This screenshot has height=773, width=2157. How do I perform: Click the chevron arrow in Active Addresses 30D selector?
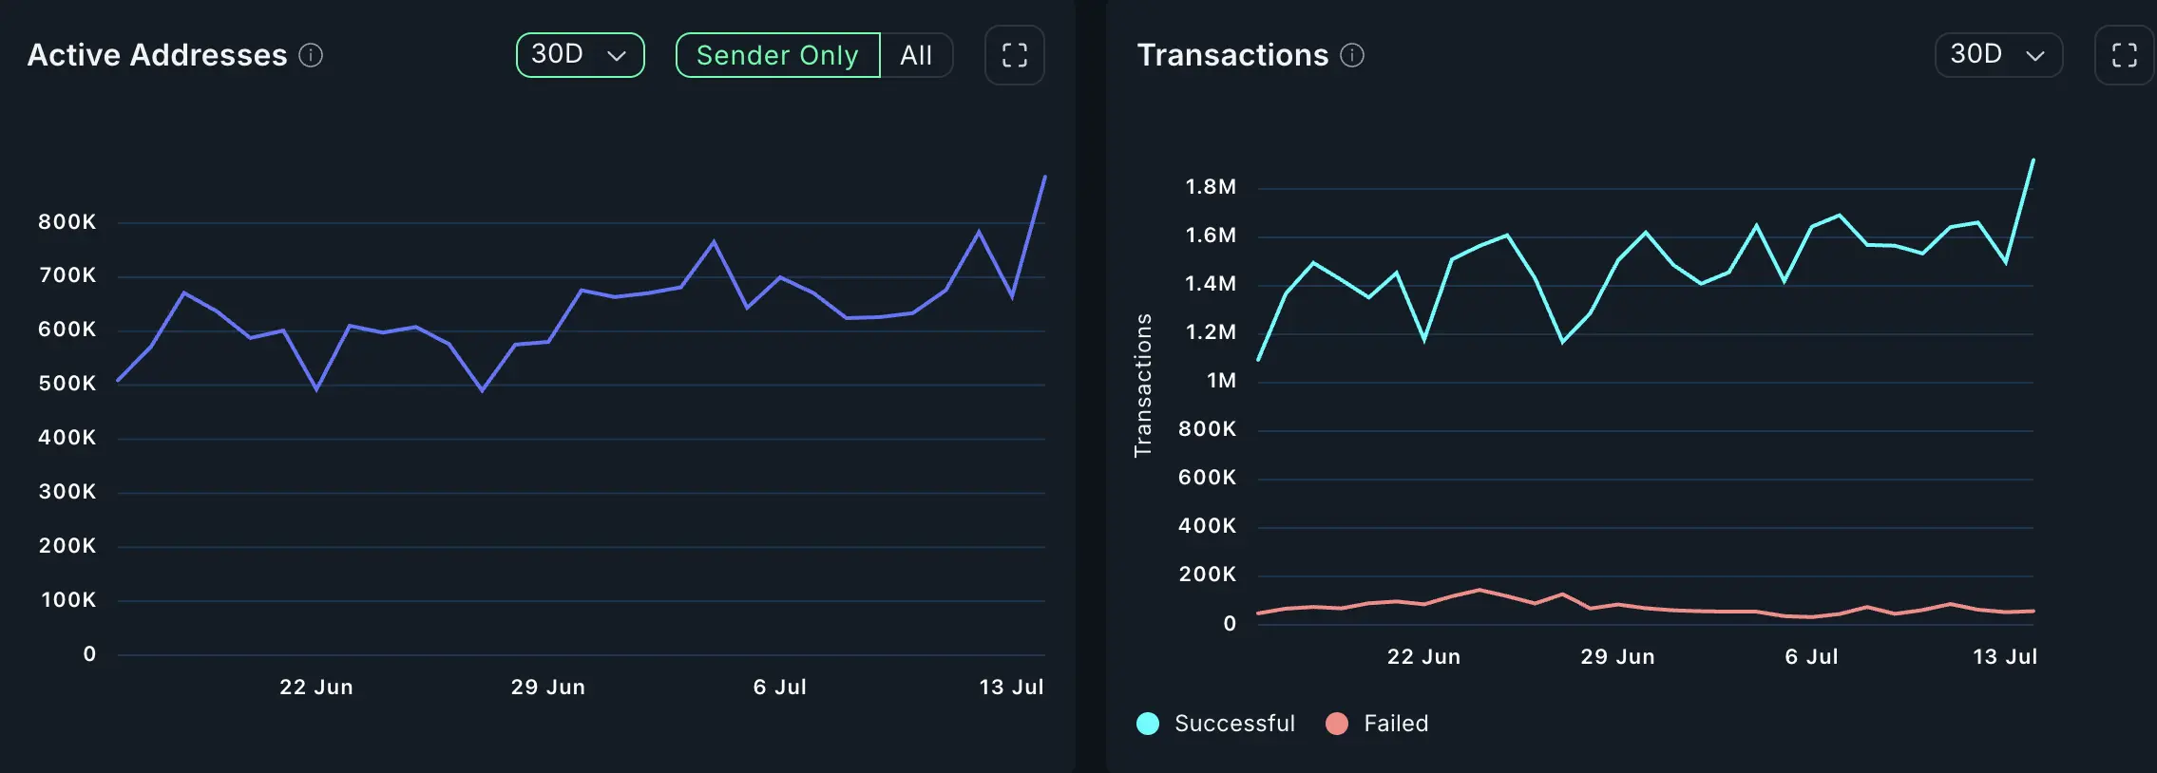click(617, 55)
